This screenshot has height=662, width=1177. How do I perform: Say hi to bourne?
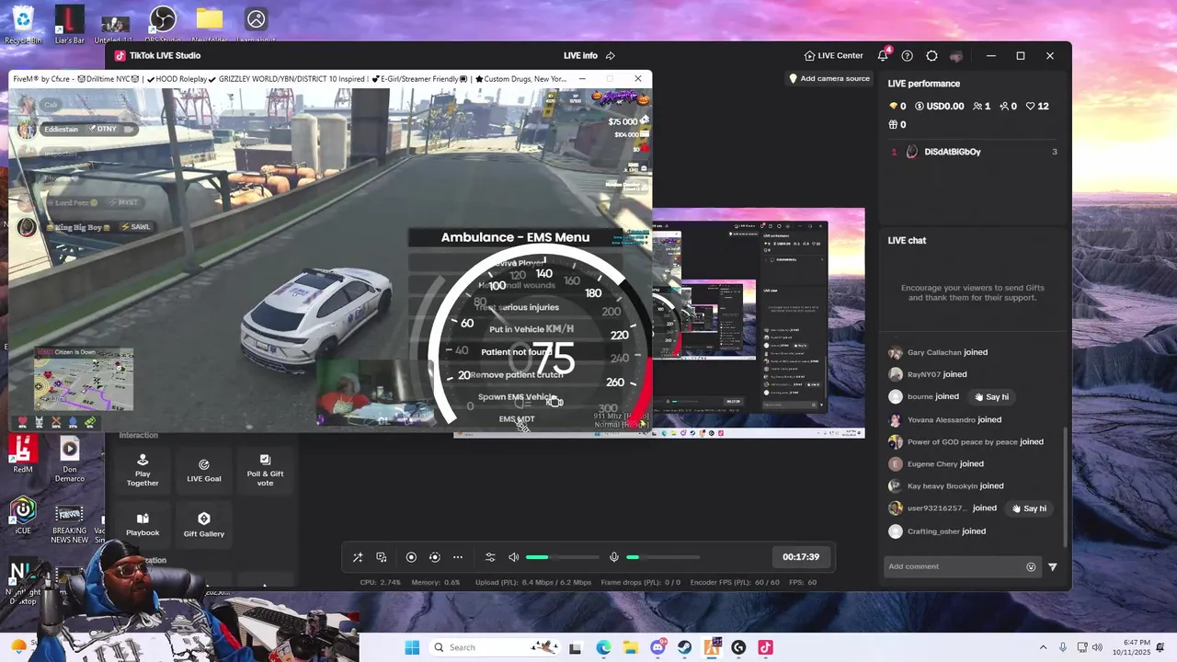coord(990,397)
